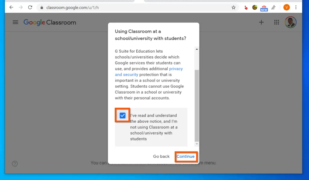Click the extension icon with the NEW badge

point(264,7)
